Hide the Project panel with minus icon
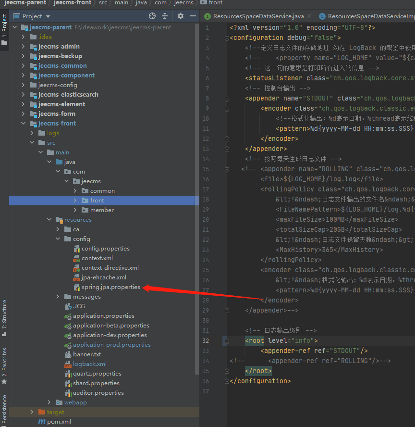The image size is (415, 427). 192,16
